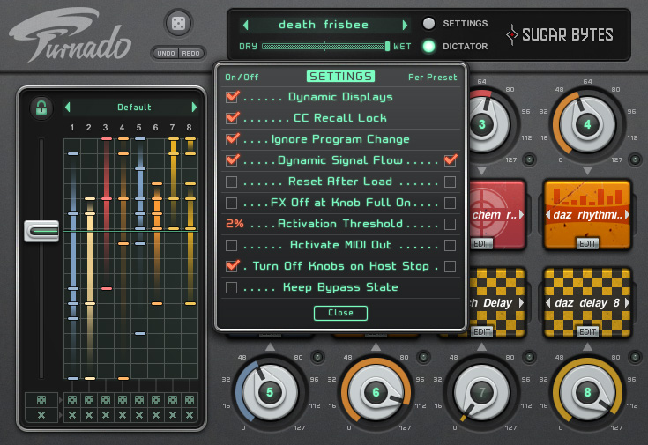Click the Dry/Wet mix slider
The image size is (648, 445).
(x=326, y=46)
